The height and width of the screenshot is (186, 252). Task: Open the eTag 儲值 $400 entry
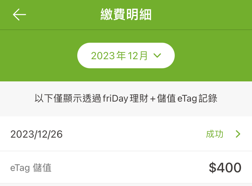click(x=126, y=168)
